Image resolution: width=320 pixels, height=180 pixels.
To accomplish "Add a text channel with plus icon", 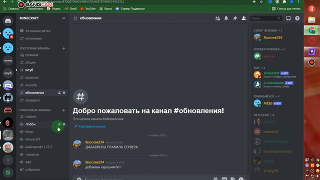I will (x=63, y=48).
